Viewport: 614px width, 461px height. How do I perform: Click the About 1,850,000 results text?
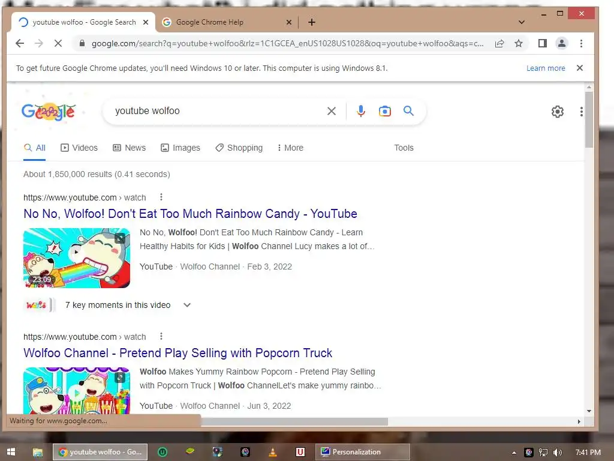97,174
